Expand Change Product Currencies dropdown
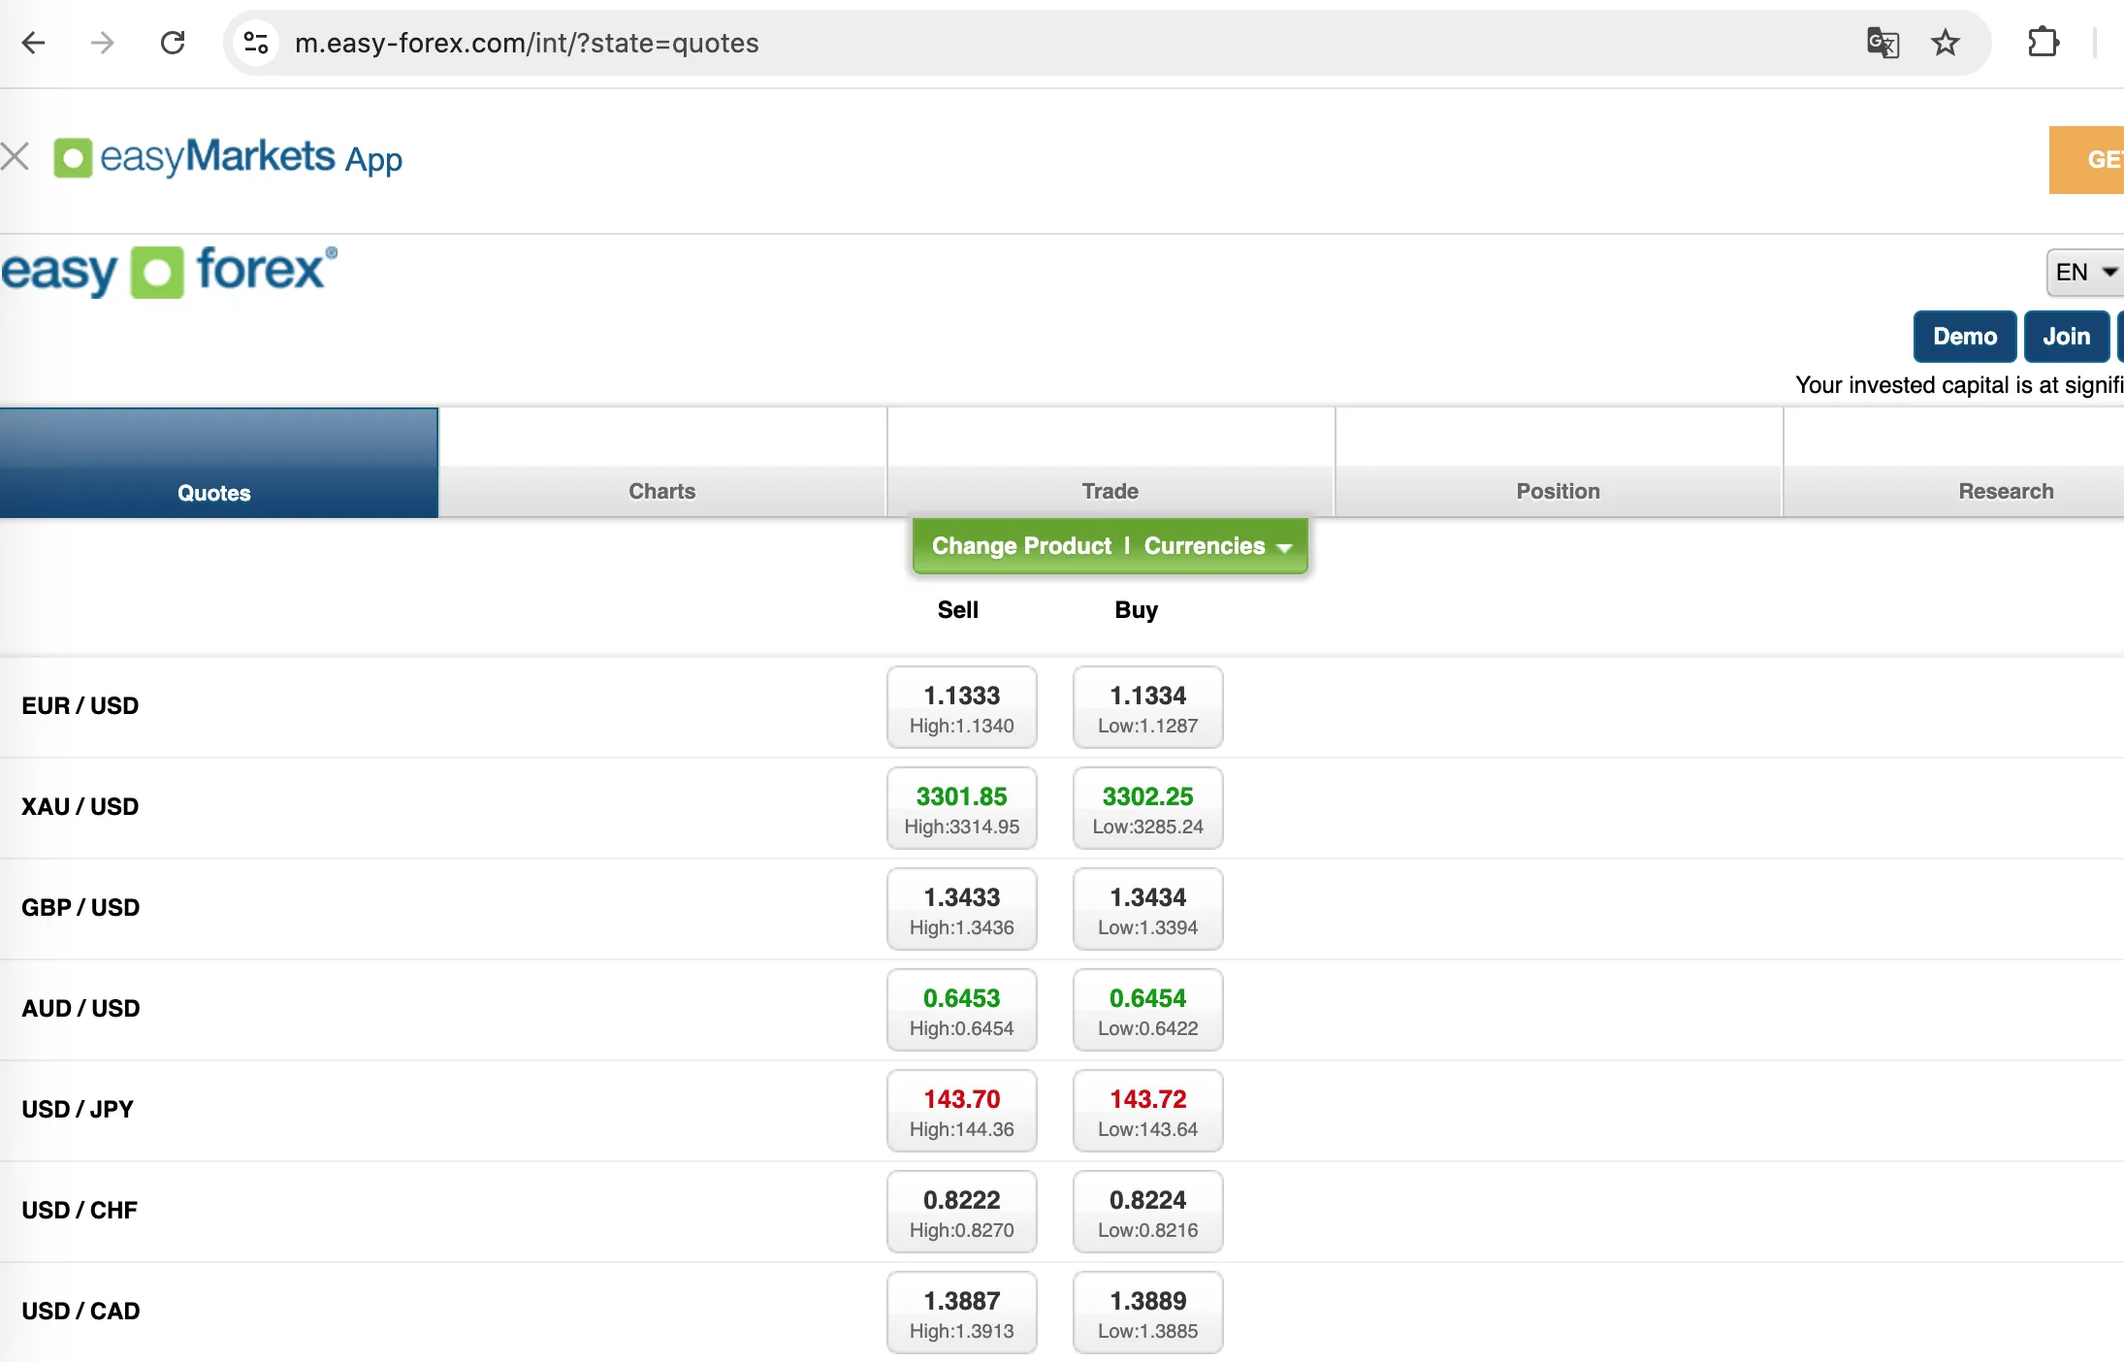The height and width of the screenshot is (1362, 2124). point(1110,546)
